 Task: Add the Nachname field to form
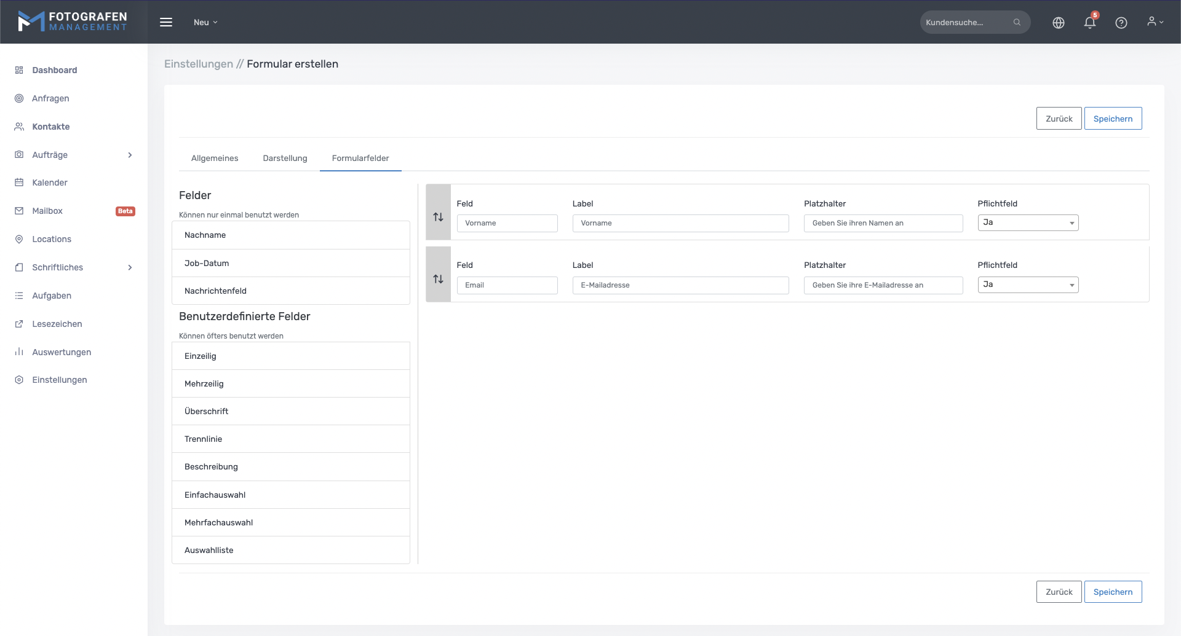pyautogui.click(x=290, y=235)
